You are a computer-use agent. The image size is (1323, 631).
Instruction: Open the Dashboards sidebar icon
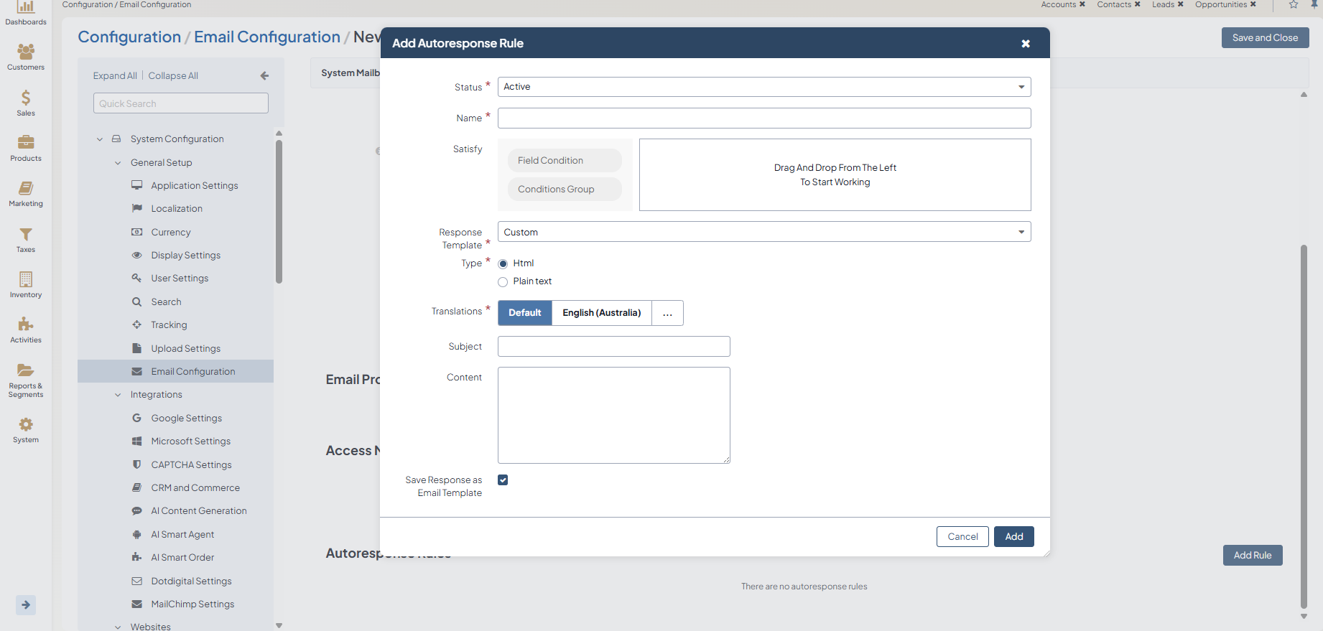(x=26, y=9)
